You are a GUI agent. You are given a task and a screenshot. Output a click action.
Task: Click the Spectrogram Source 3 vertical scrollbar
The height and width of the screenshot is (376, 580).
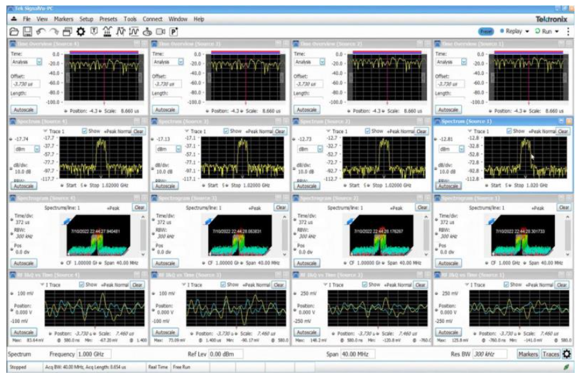pyautogui.click(x=284, y=235)
